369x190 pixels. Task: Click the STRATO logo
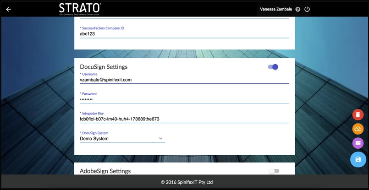pyautogui.click(x=80, y=9)
